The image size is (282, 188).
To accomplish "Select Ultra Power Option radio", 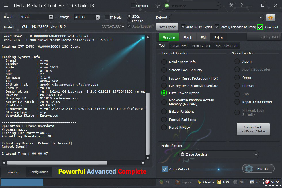I will pyautogui.click(x=164, y=93).
